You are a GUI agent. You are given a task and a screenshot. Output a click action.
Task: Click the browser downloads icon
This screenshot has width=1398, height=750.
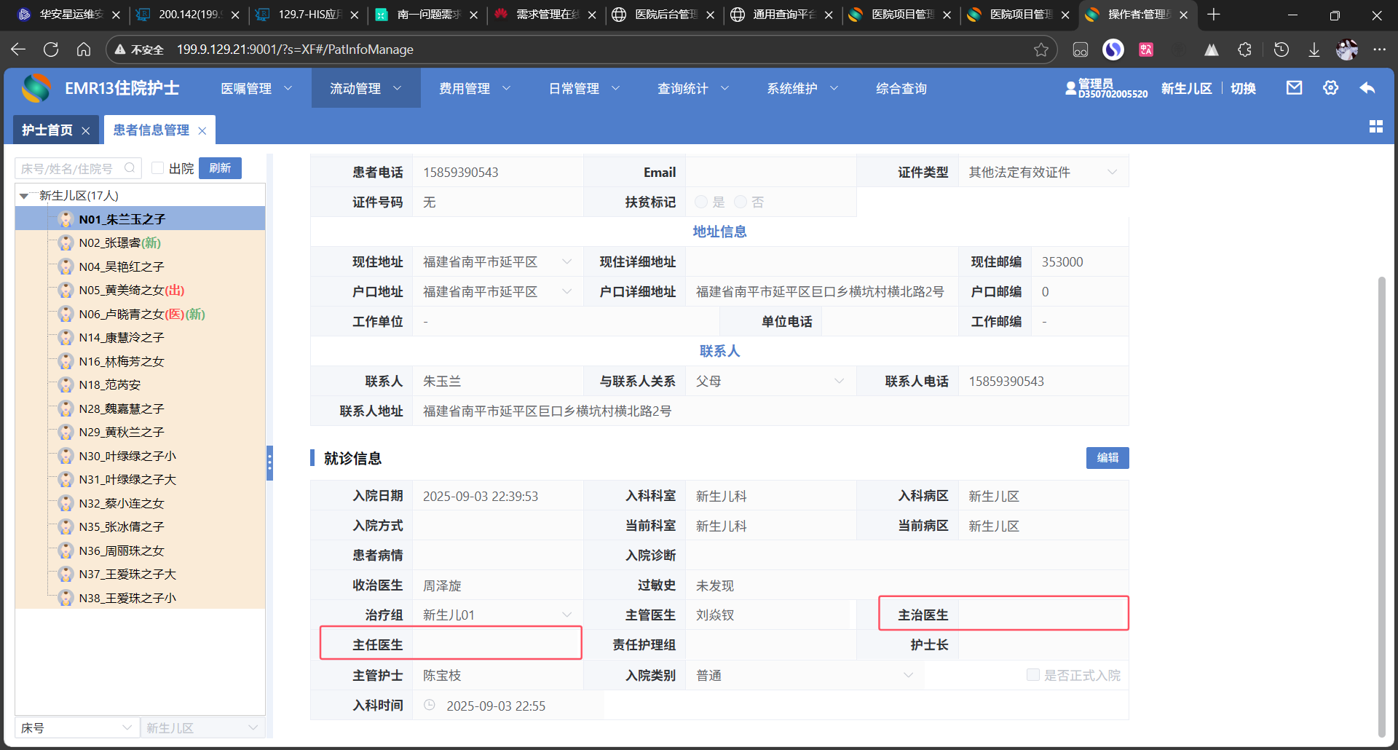1314,50
